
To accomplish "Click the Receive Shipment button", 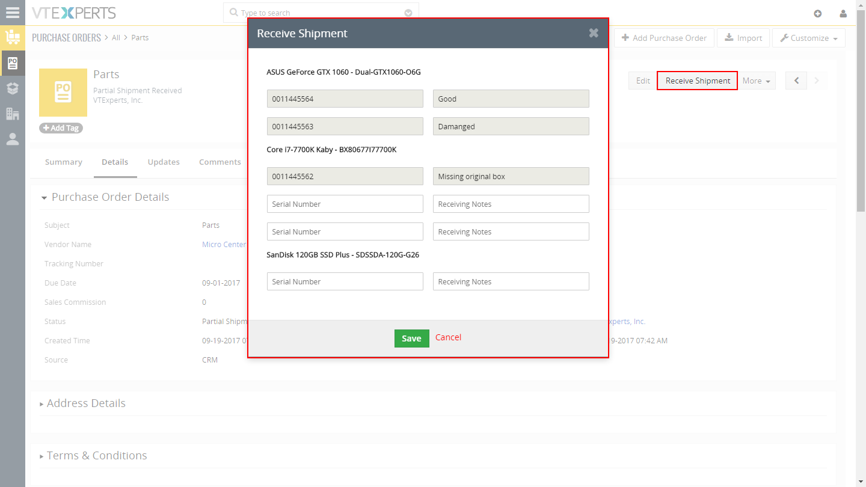I will 698,81.
